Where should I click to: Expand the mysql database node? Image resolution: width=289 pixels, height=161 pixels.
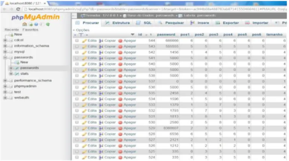(5, 52)
